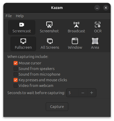The image size is (114, 121).
Task: Pick All Screens capture source
Action: point(50,44)
